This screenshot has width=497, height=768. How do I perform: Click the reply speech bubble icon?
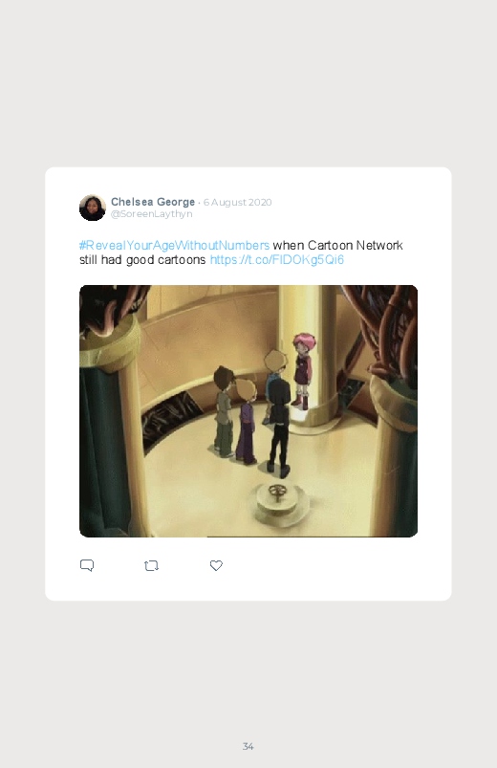pos(87,565)
